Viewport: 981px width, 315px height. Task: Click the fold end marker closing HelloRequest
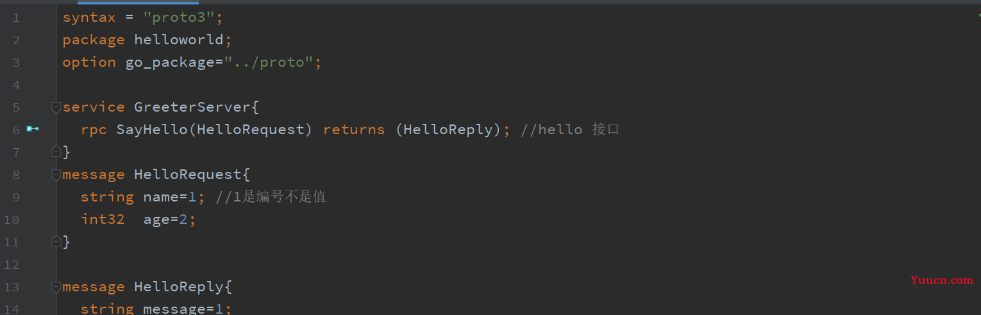click(x=56, y=242)
